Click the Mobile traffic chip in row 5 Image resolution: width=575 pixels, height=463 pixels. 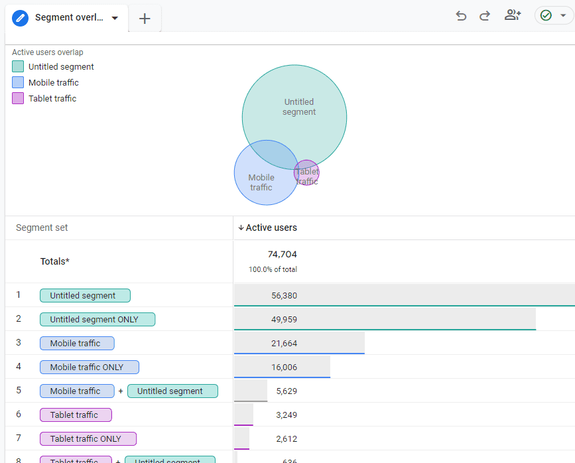pos(77,391)
